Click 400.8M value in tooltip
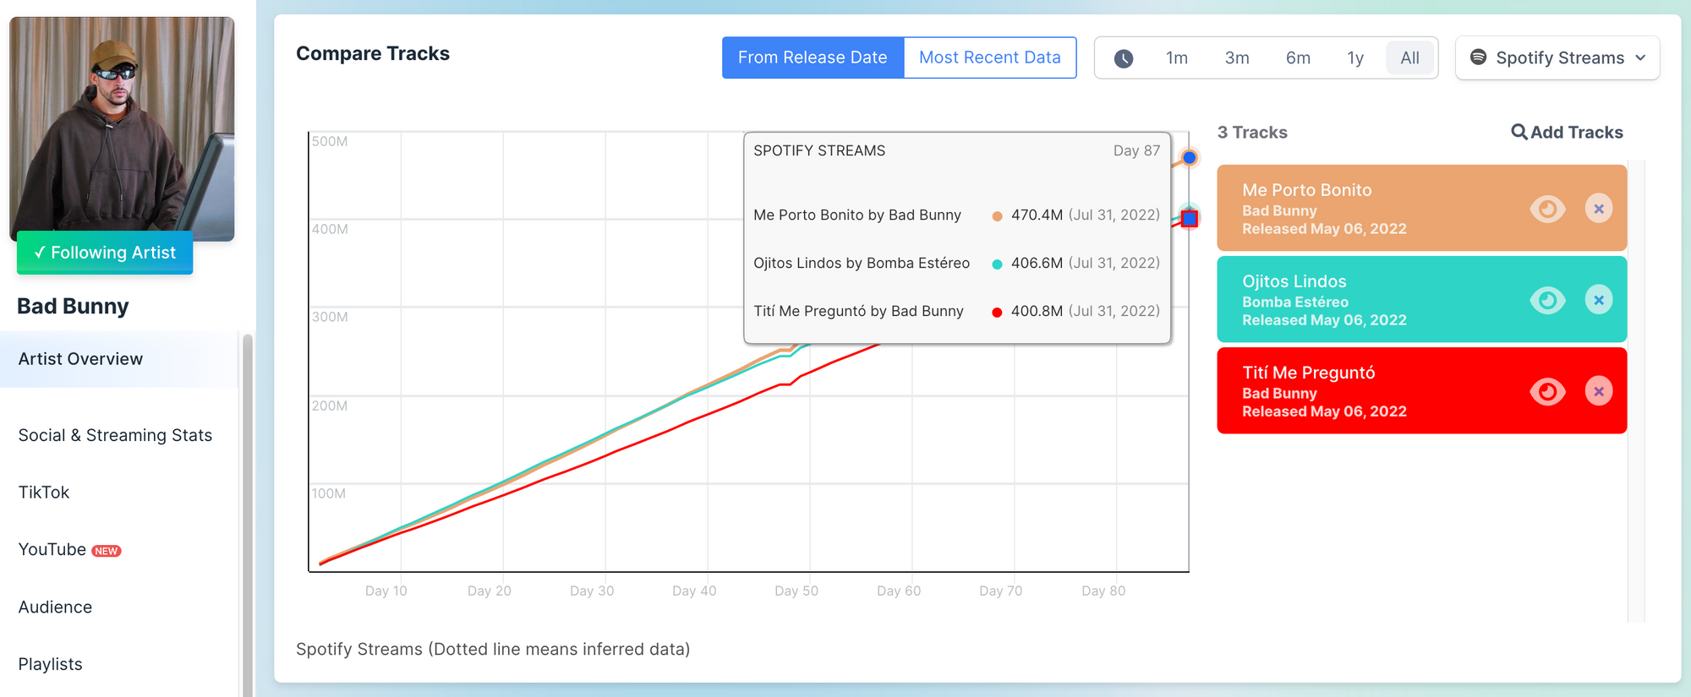The image size is (1691, 697). 1037,311
